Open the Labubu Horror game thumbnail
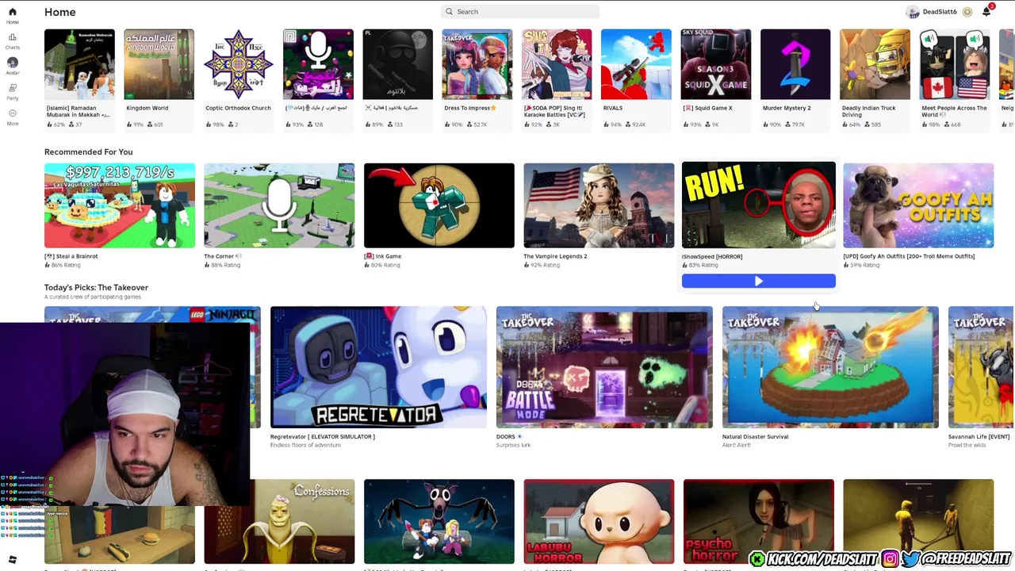This screenshot has height=571, width=1015. point(599,521)
